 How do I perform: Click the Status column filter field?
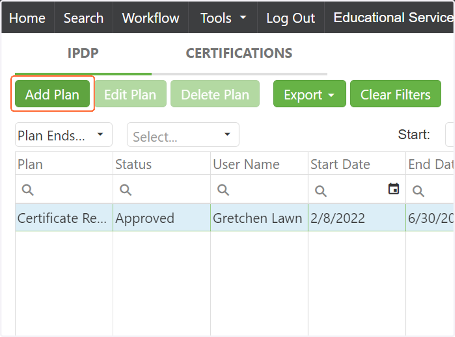click(x=162, y=189)
